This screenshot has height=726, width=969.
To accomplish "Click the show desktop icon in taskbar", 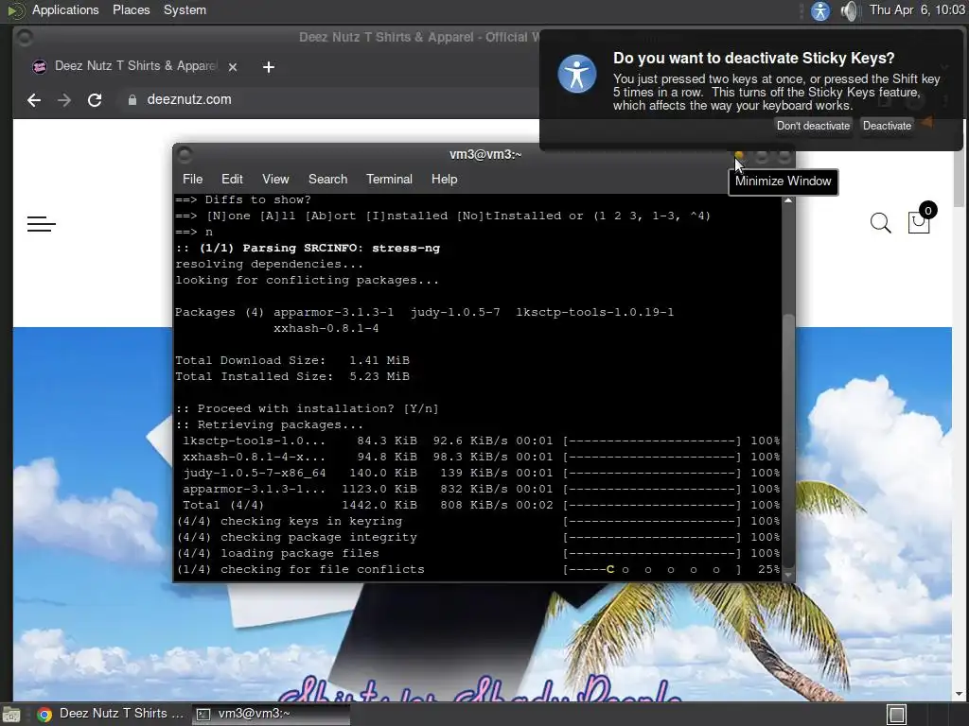I will (10, 715).
